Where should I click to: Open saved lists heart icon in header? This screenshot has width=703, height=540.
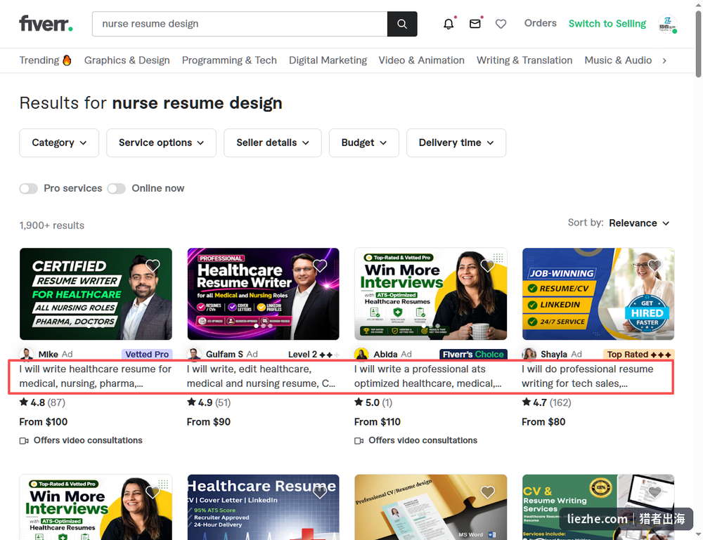click(x=501, y=24)
